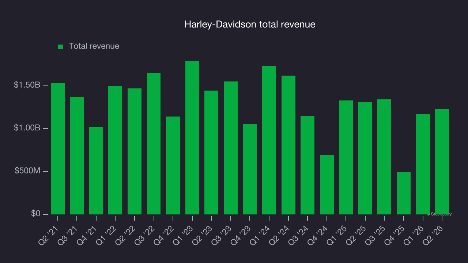Click the Q2 '26 revenue bar
Image resolution: width=468 pixels, height=263 pixels.
(442, 161)
